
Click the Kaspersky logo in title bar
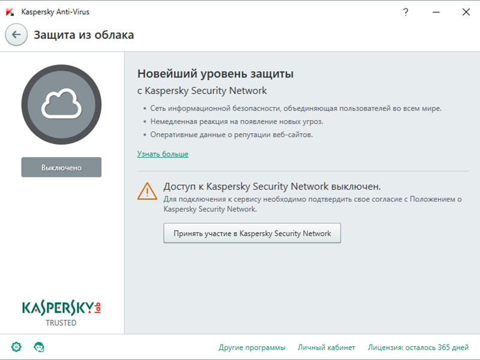point(10,12)
